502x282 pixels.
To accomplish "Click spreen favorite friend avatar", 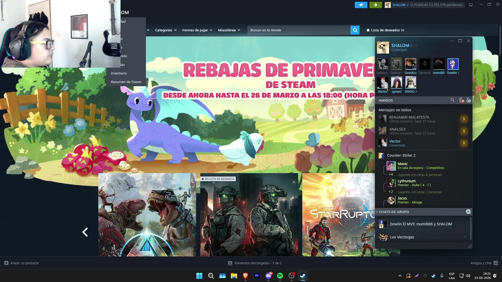I will [x=397, y=83].
